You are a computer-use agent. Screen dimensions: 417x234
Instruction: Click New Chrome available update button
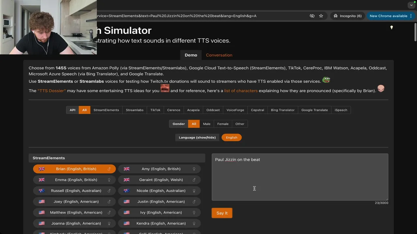click(388, 16)
